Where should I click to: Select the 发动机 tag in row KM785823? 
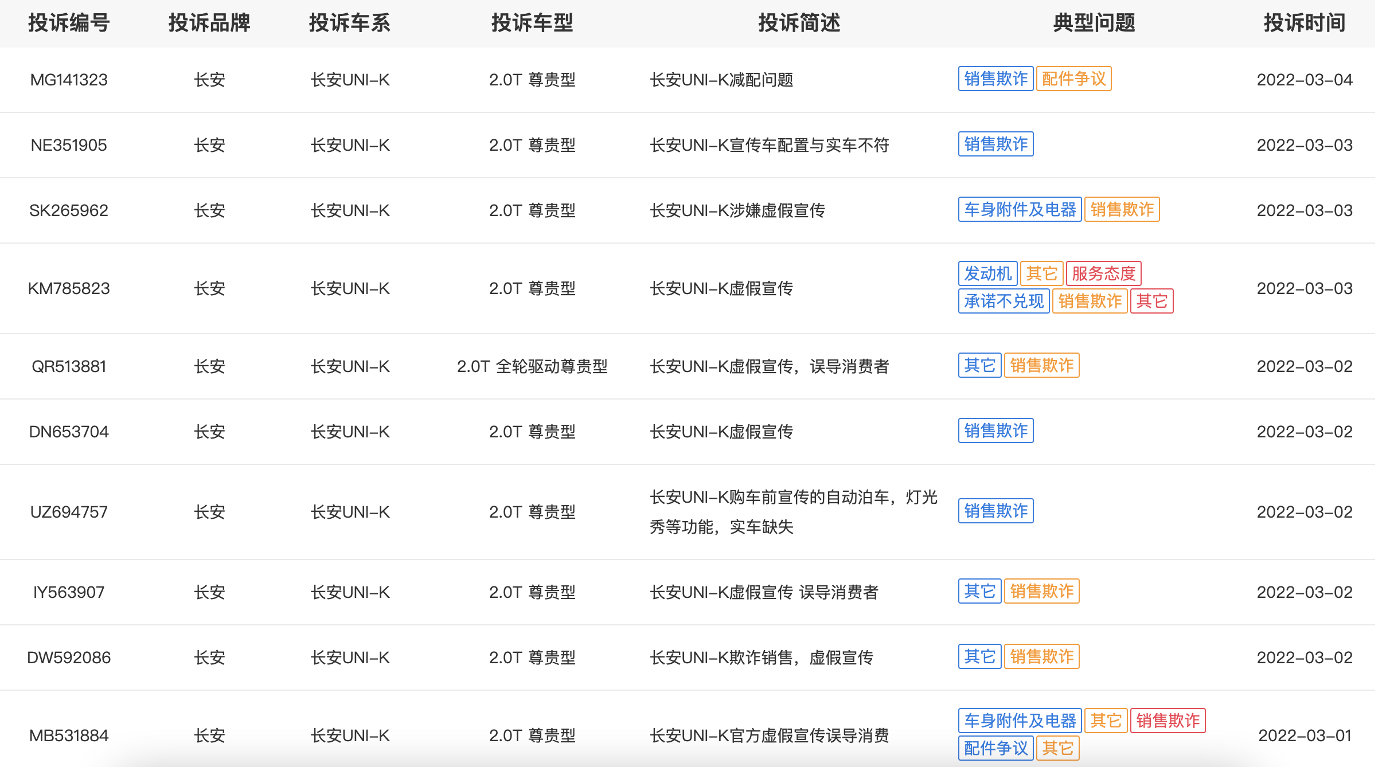(x=988, y=273)
